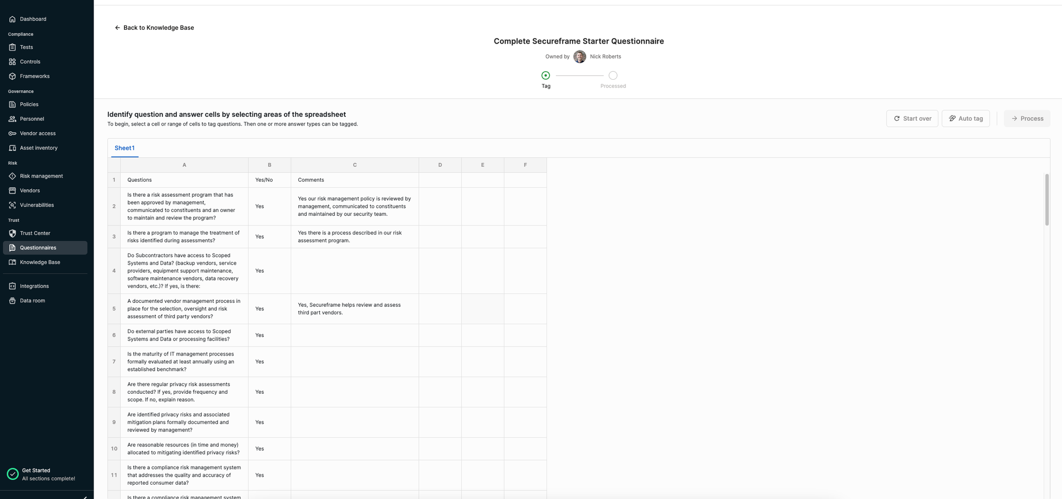Viewport: 1062px width, 499px height.
Task: Click the Controls grid icon
Action: pyautogui.click(x=12, y=62)
